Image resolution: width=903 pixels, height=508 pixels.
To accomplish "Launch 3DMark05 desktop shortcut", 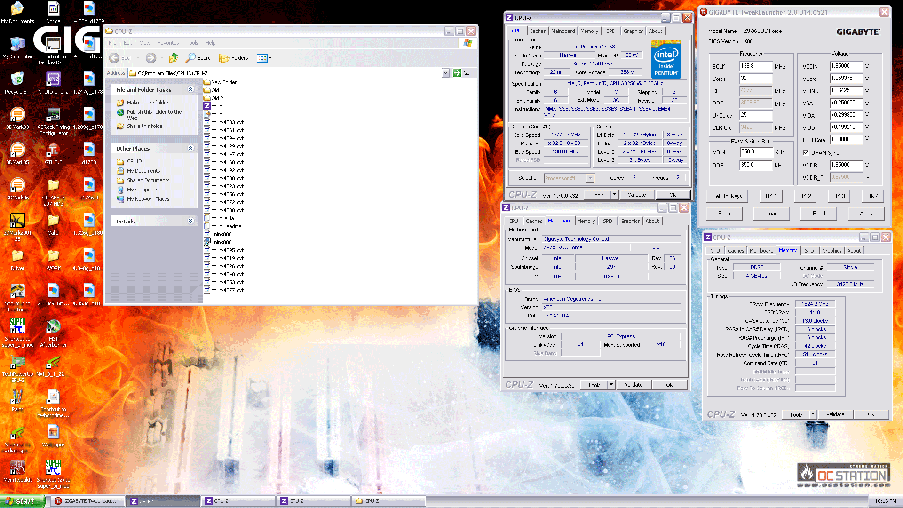I will click(x=17, y=154).
